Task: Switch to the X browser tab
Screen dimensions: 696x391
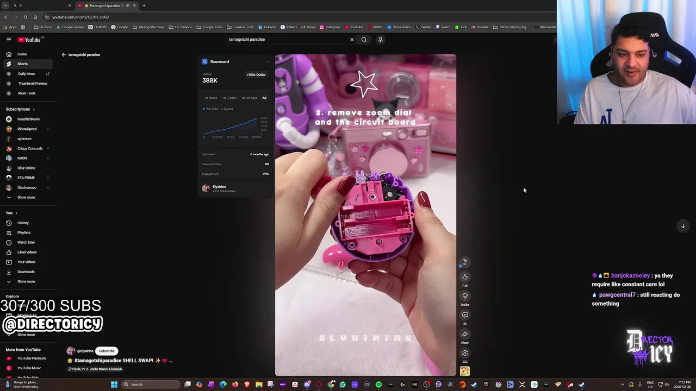Action: (x=41, y=5)
